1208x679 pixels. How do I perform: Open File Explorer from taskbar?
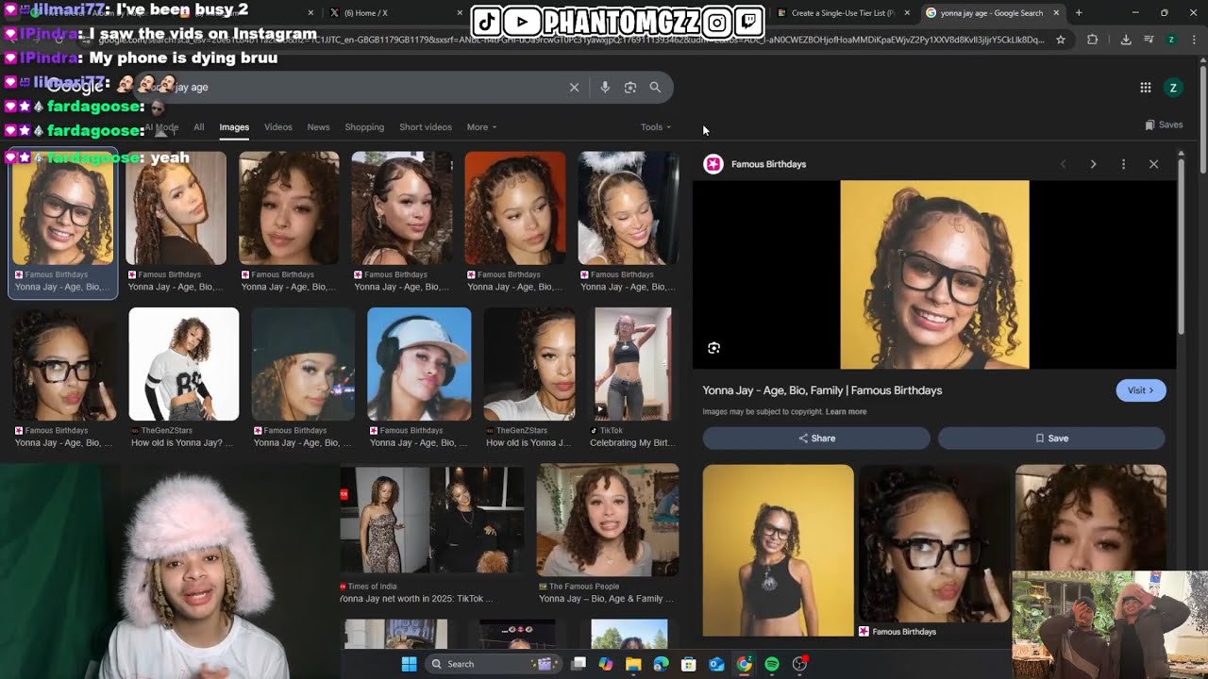pyautogui.click(x=633, y=664)
